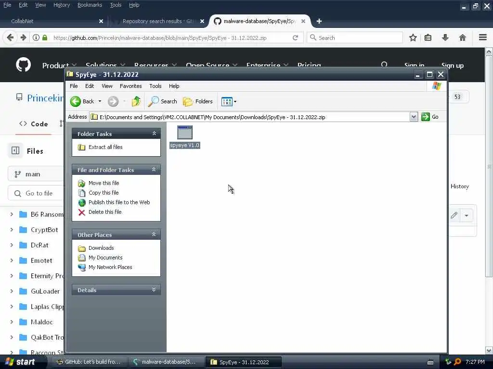Open Search in the Explorer toolbar
Image resolution: width=493 pixels, height=369 pixels.
[163, 101]
